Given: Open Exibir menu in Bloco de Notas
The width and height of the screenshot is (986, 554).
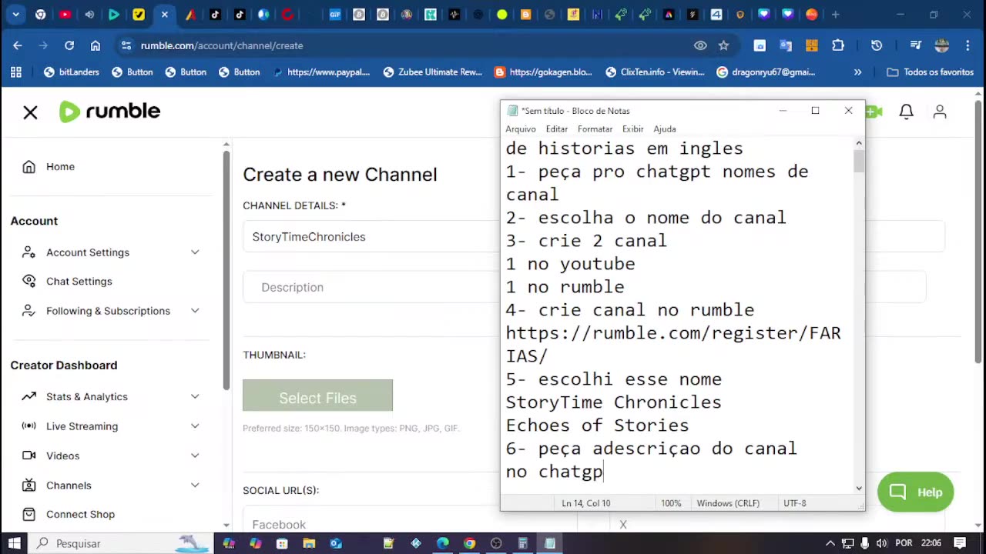Looking at the screenshot, I should tap(633, 129).
